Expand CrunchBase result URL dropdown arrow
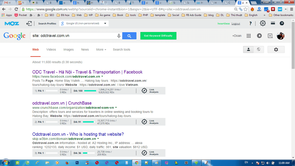295x166 pixels. pos(116,108)
